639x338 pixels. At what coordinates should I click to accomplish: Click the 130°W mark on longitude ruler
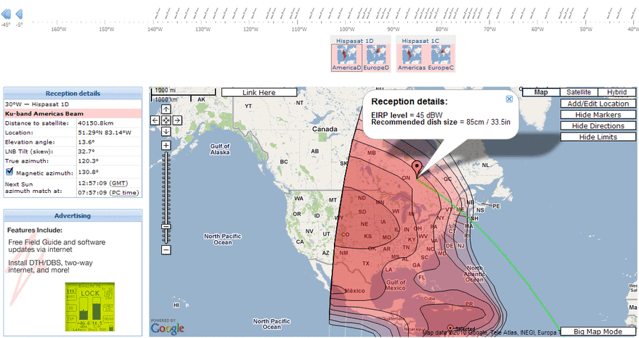click(x=202, y=30)
